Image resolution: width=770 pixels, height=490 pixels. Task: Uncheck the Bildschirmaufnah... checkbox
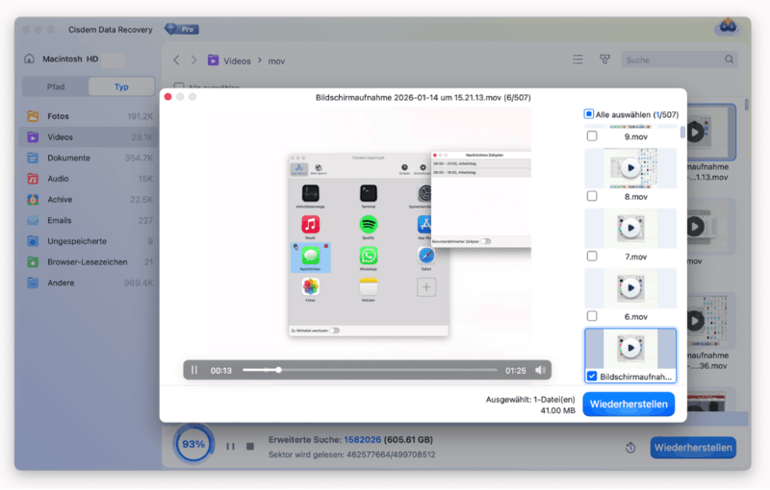pyautogui.click(x=592, y=377)
